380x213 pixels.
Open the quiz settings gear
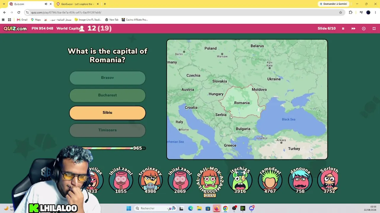point(364,29)
